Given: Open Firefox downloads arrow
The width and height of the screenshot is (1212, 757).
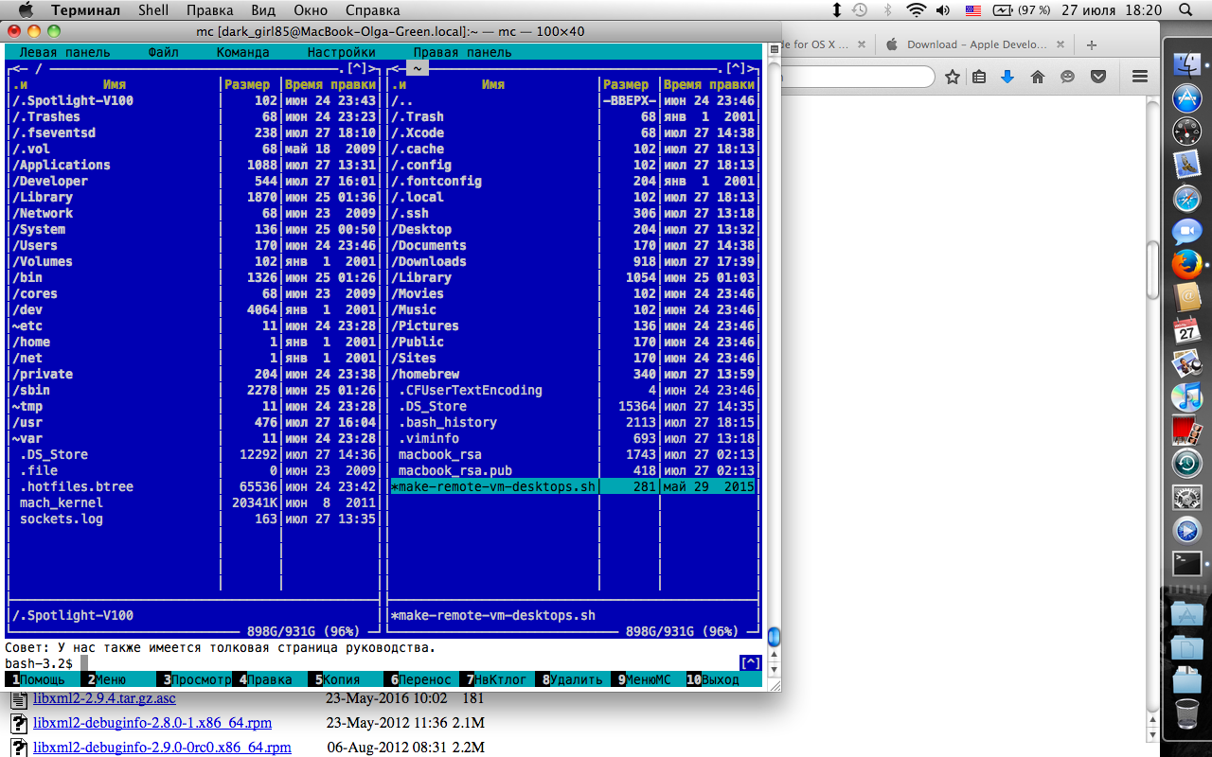Looking at the screenshot, I should 1007,77.
